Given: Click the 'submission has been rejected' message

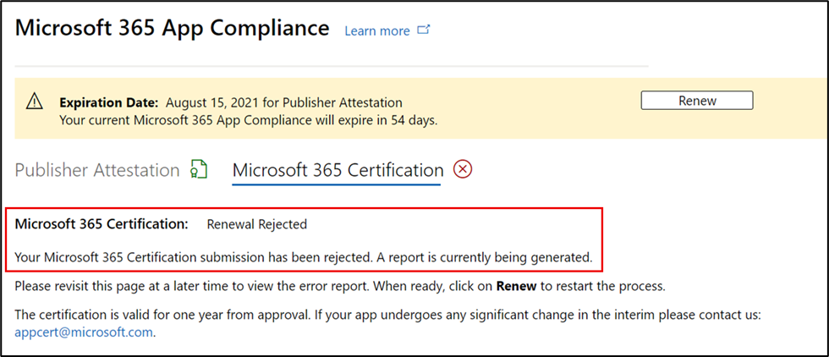Looking at the screenshot, I should tap(304, 258).
